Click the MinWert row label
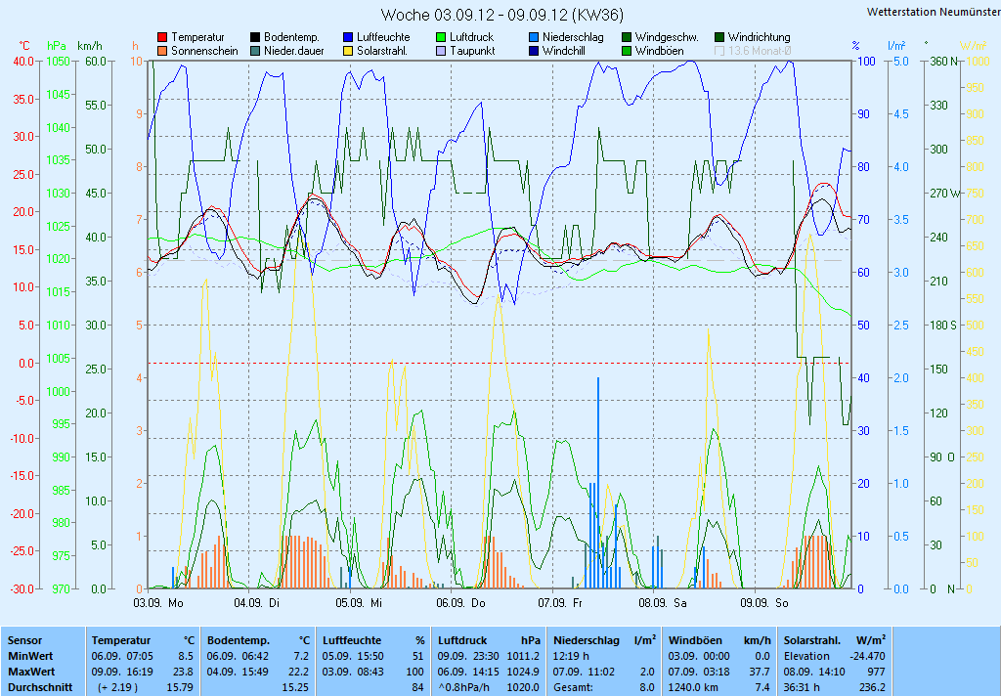The height and width of the screenshot is (696, 1001). tap(30, 656)
